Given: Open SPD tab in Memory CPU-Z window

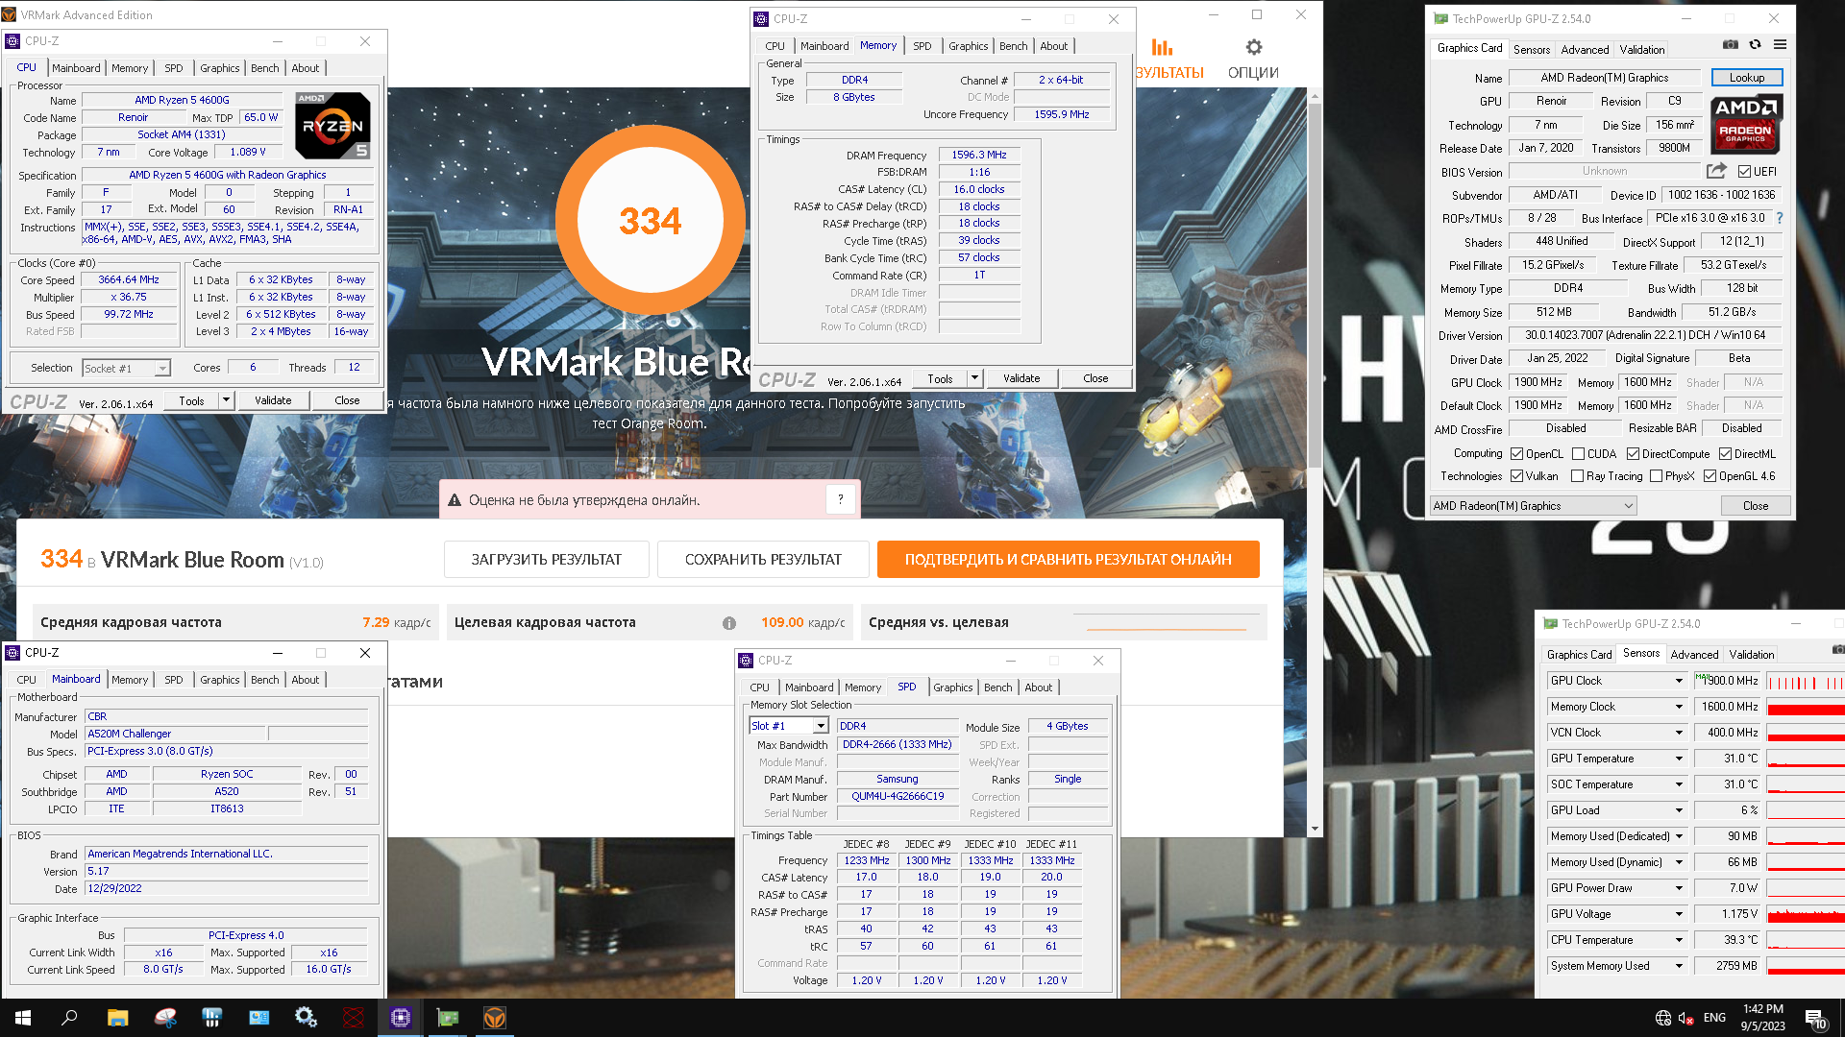Looking at the screenshot, I should pyautogui.click(x=922, y=46).
